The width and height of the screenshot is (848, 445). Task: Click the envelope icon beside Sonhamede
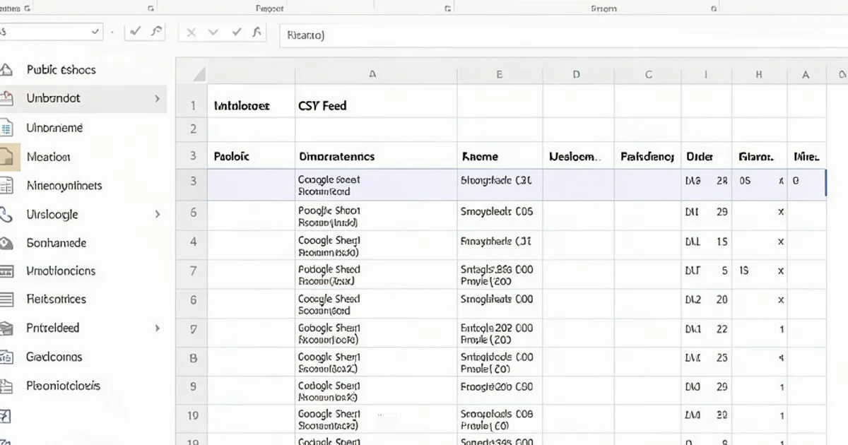pos(10,242)
